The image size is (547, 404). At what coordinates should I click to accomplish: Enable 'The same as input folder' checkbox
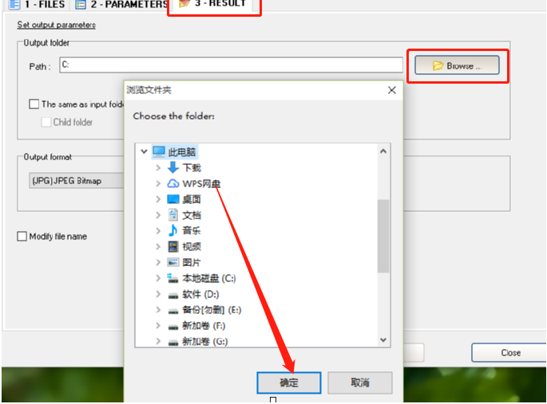(x=34, y=104)
